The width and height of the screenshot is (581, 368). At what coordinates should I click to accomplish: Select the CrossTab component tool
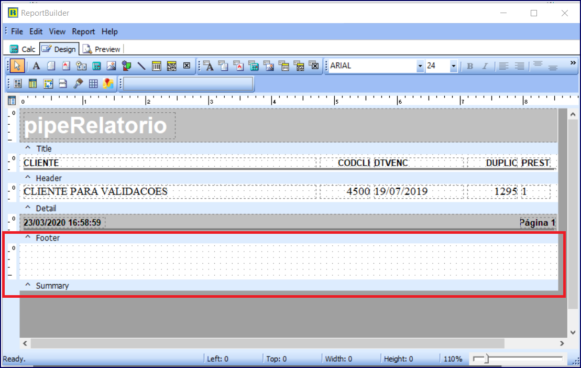tap(48, 84)
